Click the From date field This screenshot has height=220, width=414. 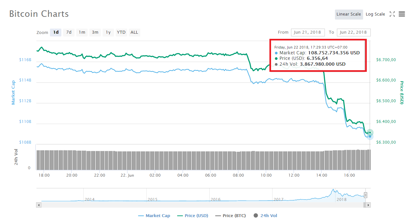pyautogui.click(x=308, y=32)
